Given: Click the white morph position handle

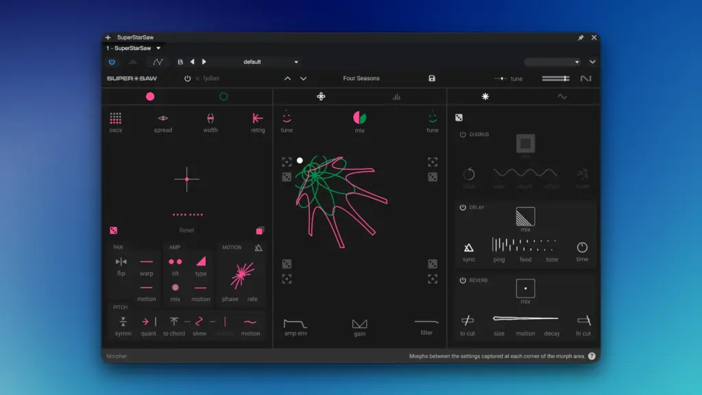Looking at the screenshot, I should [x=300, y=160].
